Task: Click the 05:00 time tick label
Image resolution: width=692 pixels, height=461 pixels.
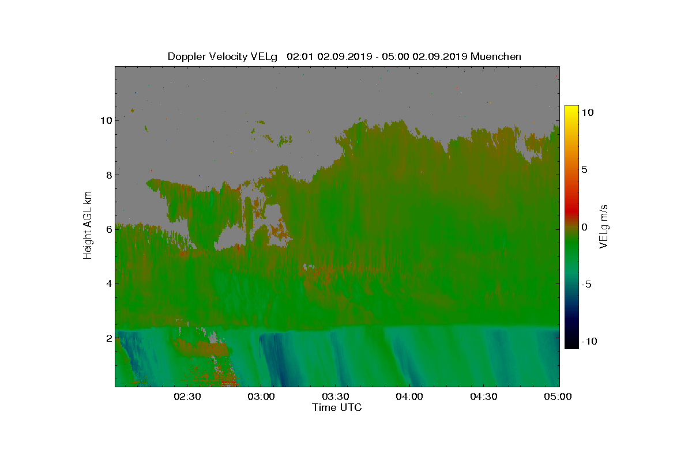Action: point(558,396)
